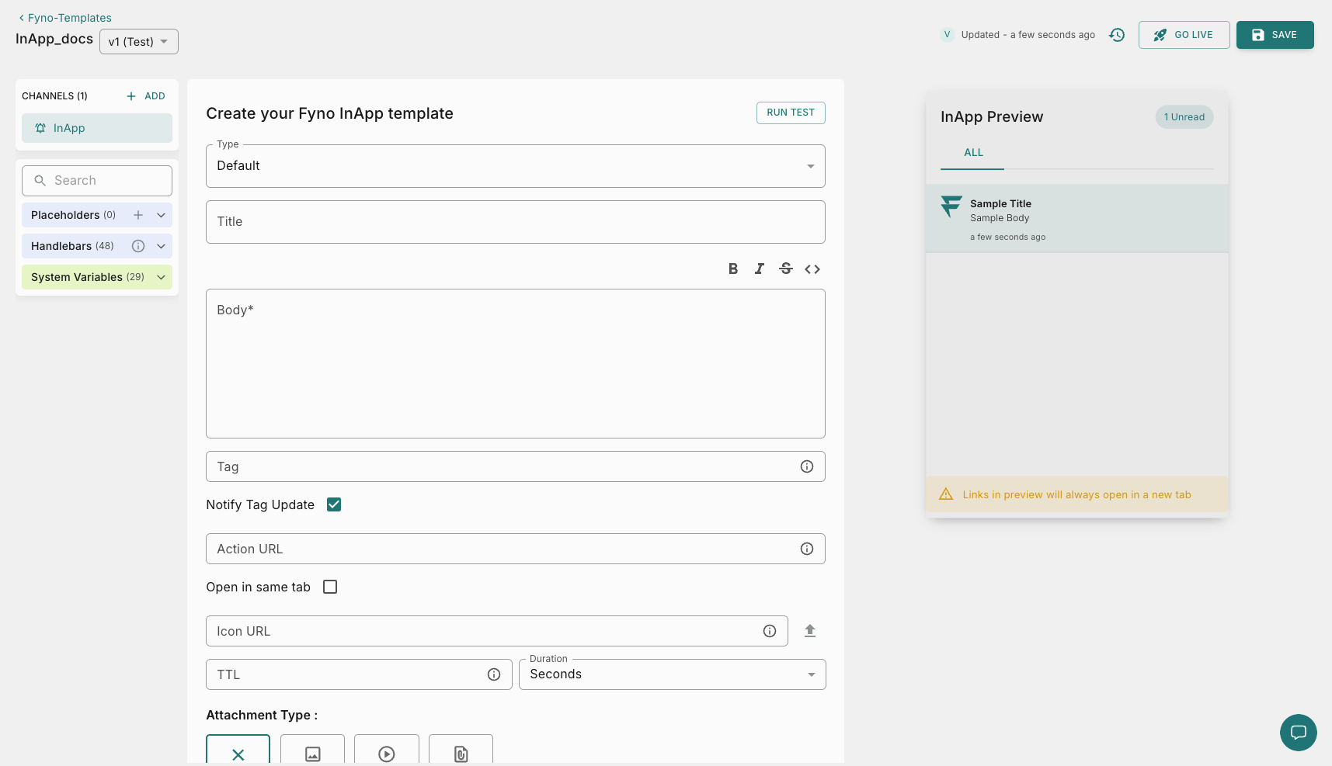Apply bold formatting to body text
1332x766 pixels.
(732, 269)
